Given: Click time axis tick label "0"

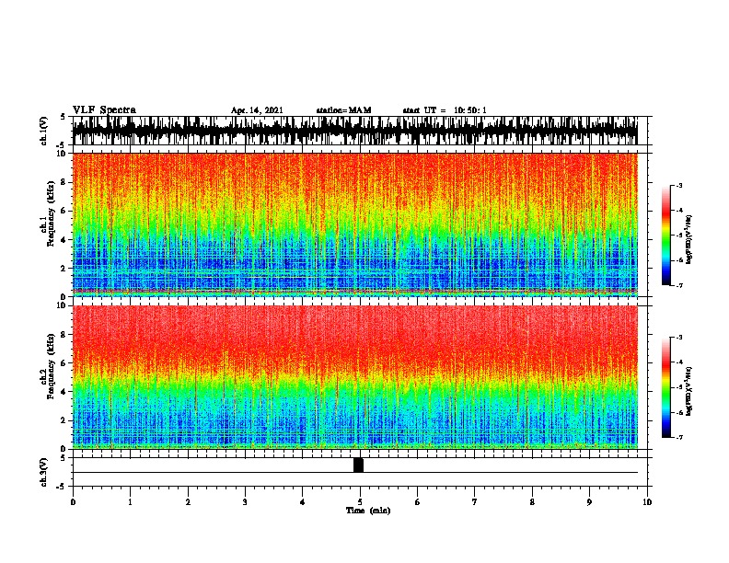Looking at the screenshot, I should pyautogui.click(x=73, y=502).
